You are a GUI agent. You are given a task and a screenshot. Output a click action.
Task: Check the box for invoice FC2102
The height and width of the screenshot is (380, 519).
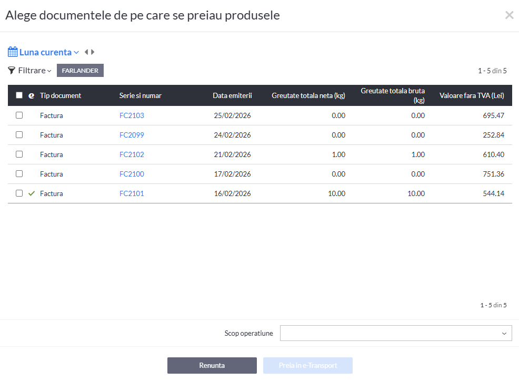[19, 154]
